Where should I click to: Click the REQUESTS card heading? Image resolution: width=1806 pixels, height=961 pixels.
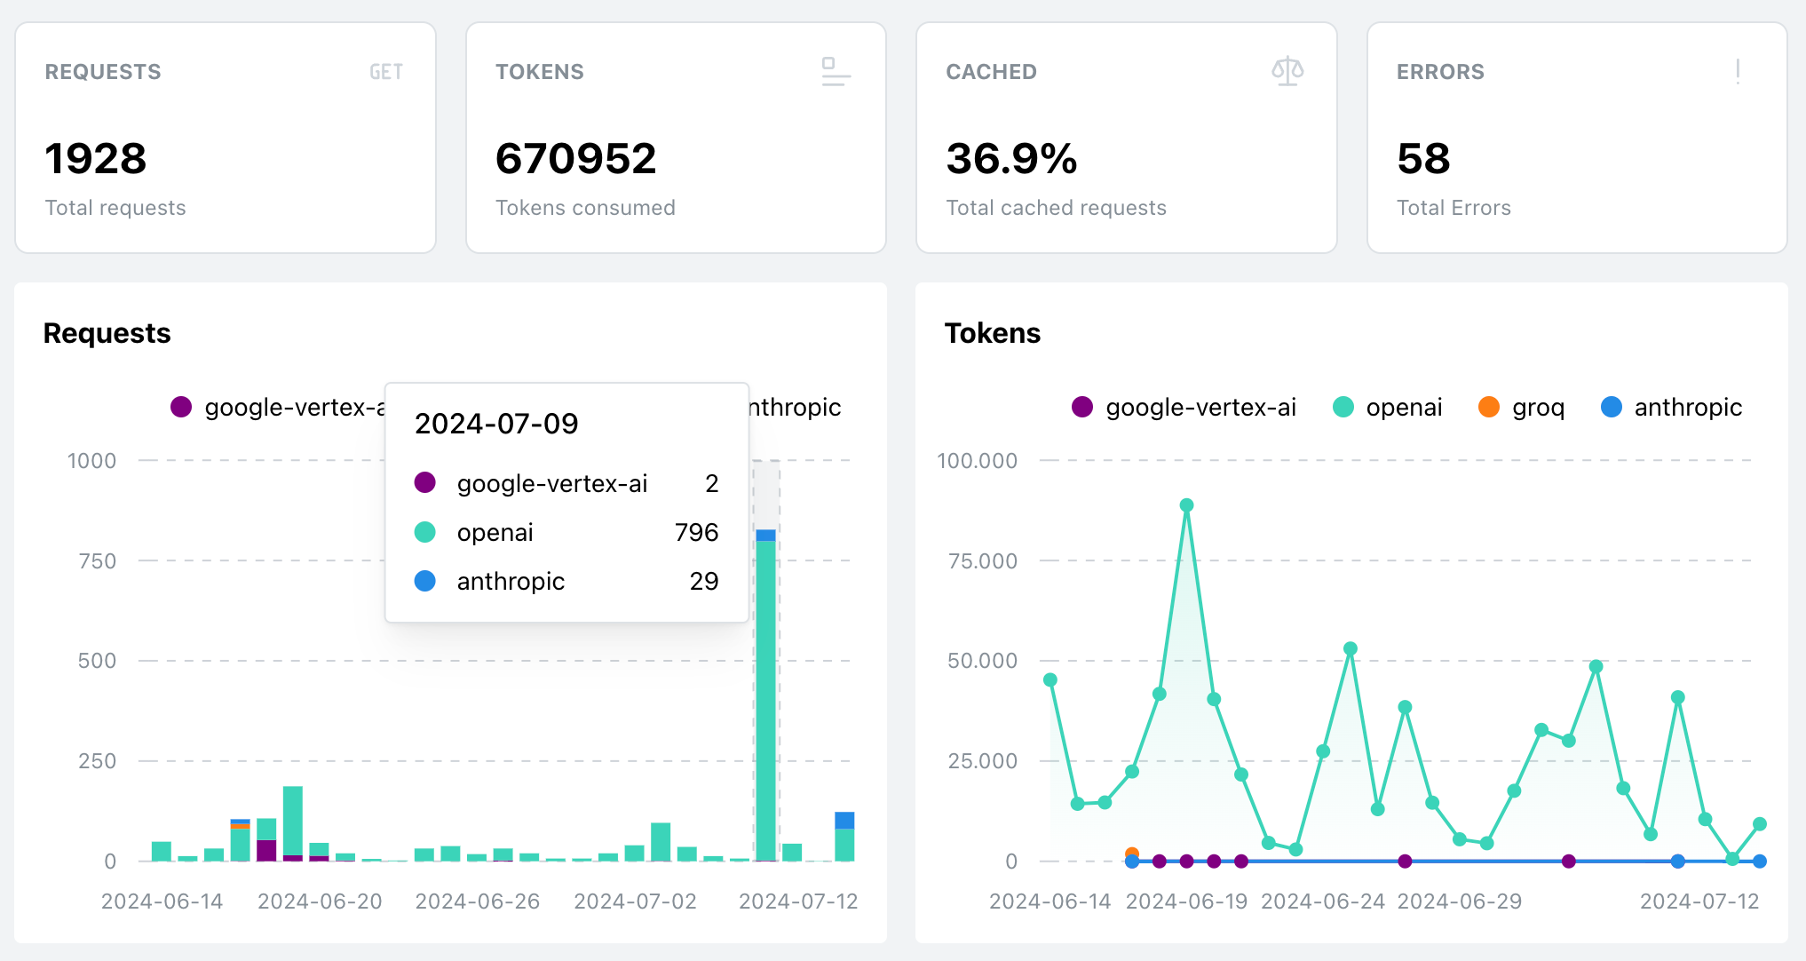103,72
